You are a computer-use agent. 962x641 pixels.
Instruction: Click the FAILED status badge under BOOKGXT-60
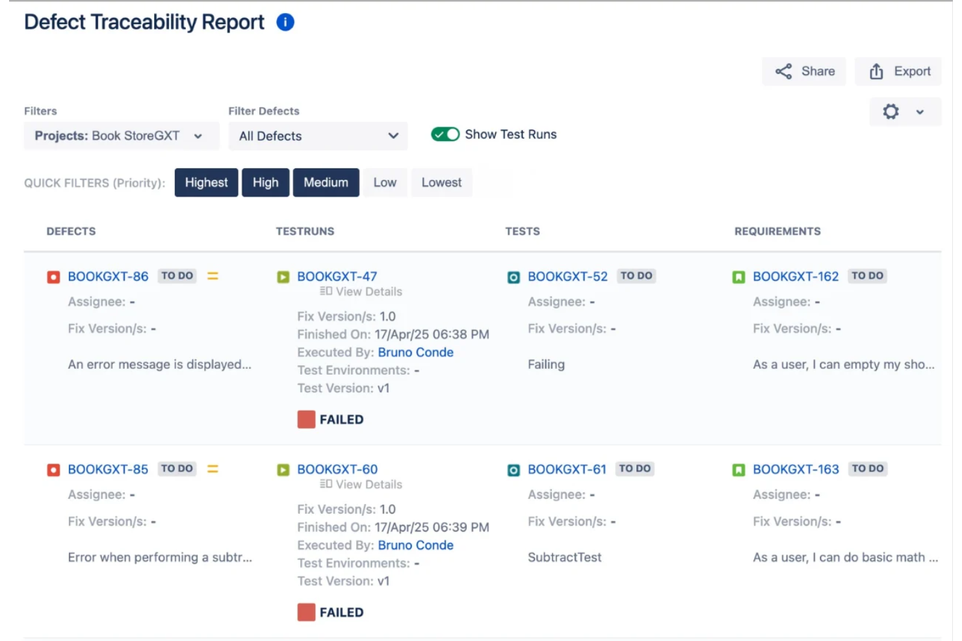pos(331,611)
